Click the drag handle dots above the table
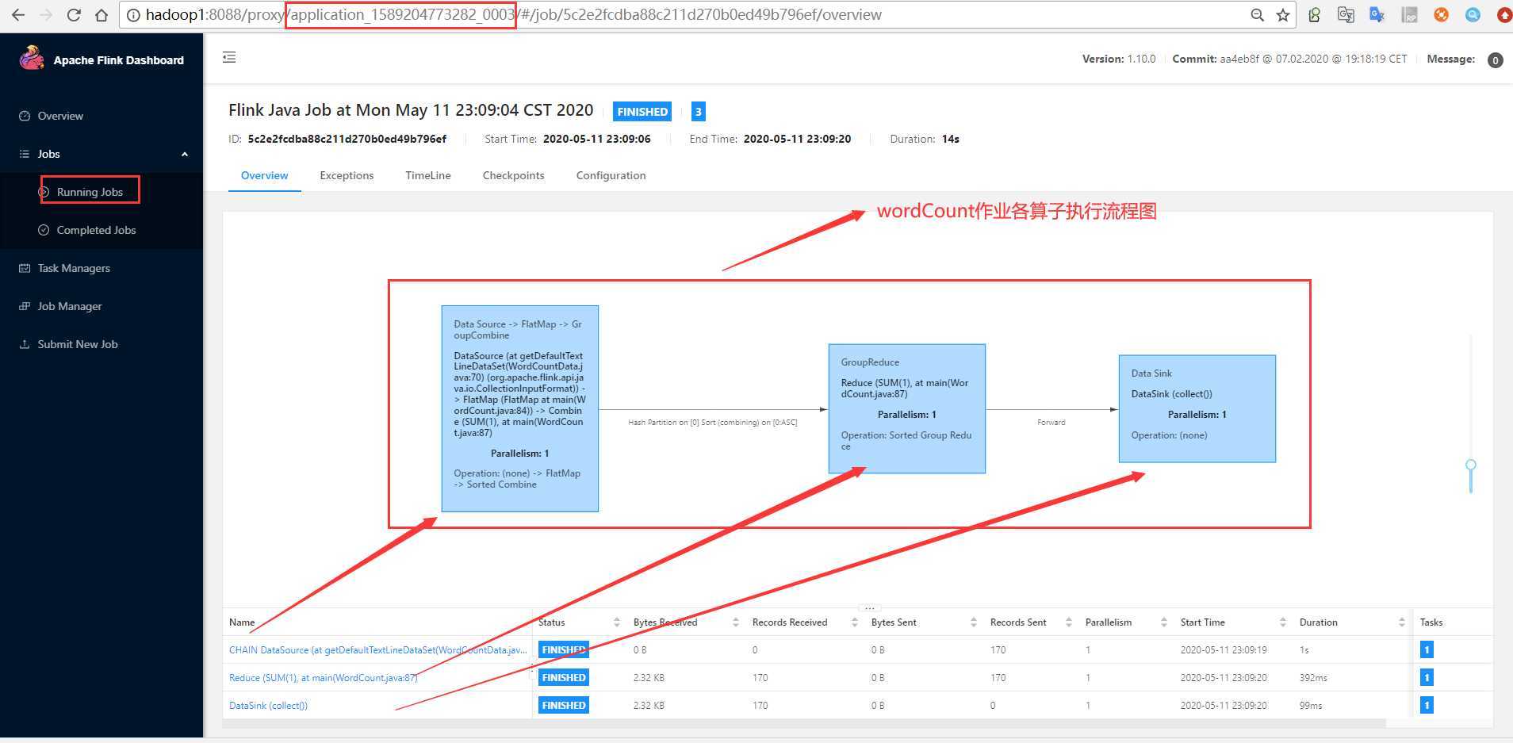The image size is (1513, 743). (869, 607)
